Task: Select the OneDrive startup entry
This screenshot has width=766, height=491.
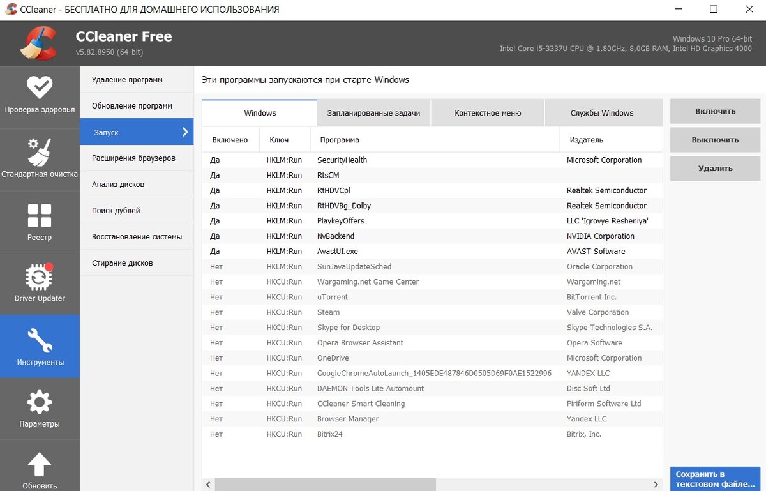Action: [x=432, y=358]
